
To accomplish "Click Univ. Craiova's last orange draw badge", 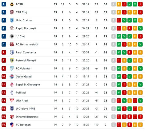I will (140, 20).
